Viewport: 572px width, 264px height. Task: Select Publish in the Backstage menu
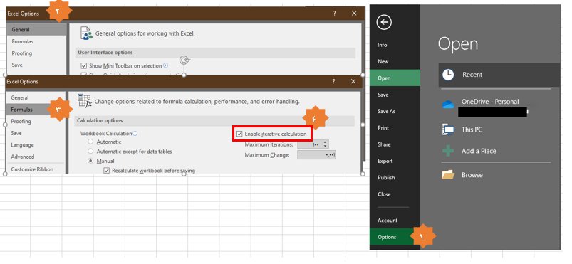pos(386,178)
